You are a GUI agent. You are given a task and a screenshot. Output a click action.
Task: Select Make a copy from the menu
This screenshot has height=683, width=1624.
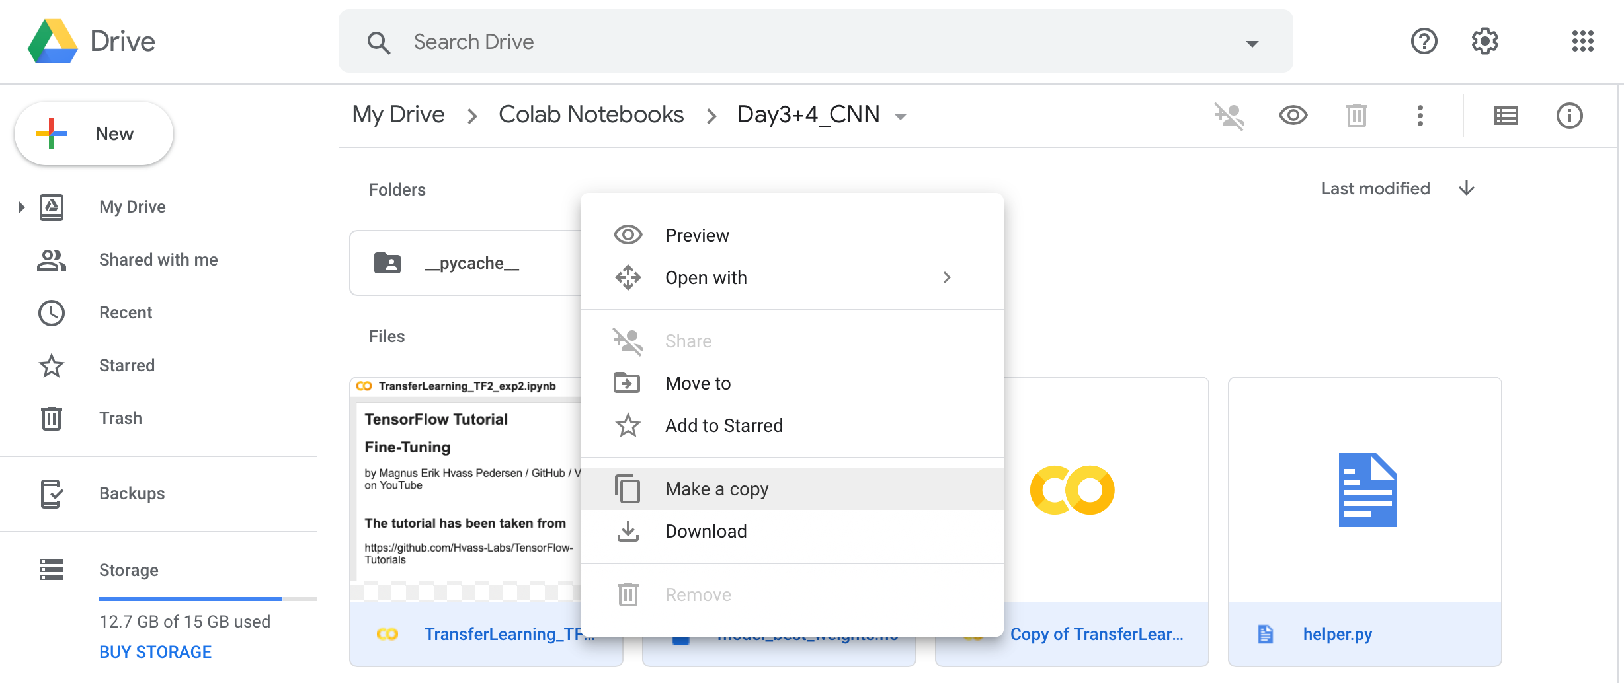[x=716, y=489]
